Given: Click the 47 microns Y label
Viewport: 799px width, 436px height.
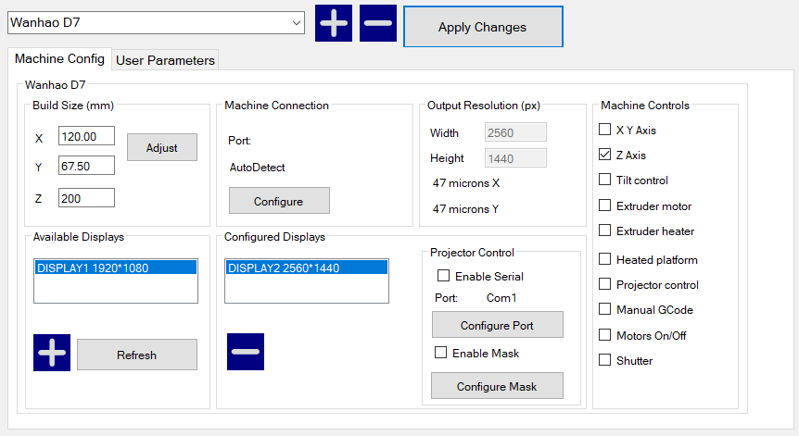Looking at the screenshot, I should [x=465, y=209].
